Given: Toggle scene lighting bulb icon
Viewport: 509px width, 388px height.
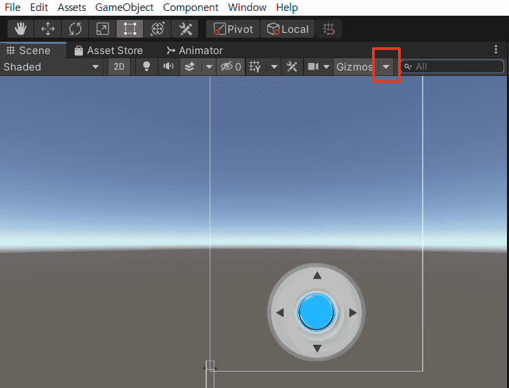Looking at the screenshot, I should pyautogui.click(x=147, y=67).
